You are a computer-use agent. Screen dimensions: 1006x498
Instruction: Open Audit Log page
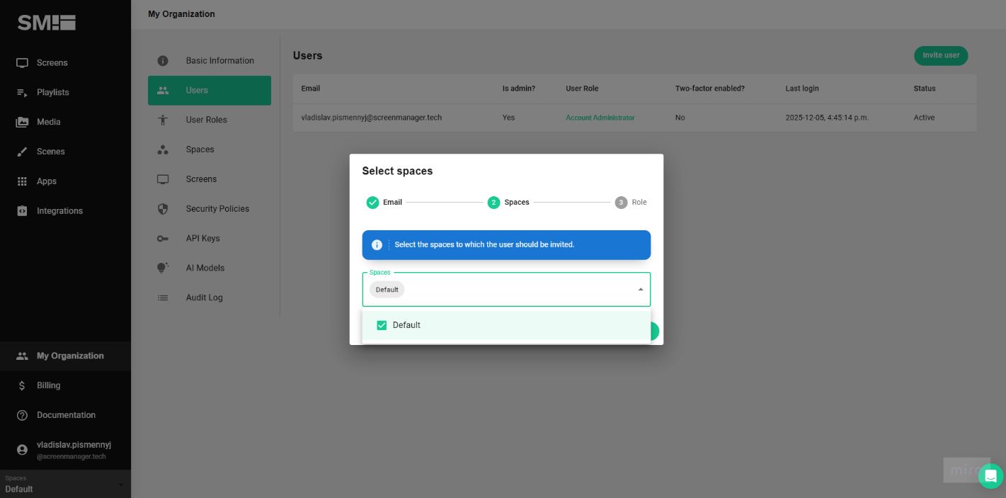210,298
